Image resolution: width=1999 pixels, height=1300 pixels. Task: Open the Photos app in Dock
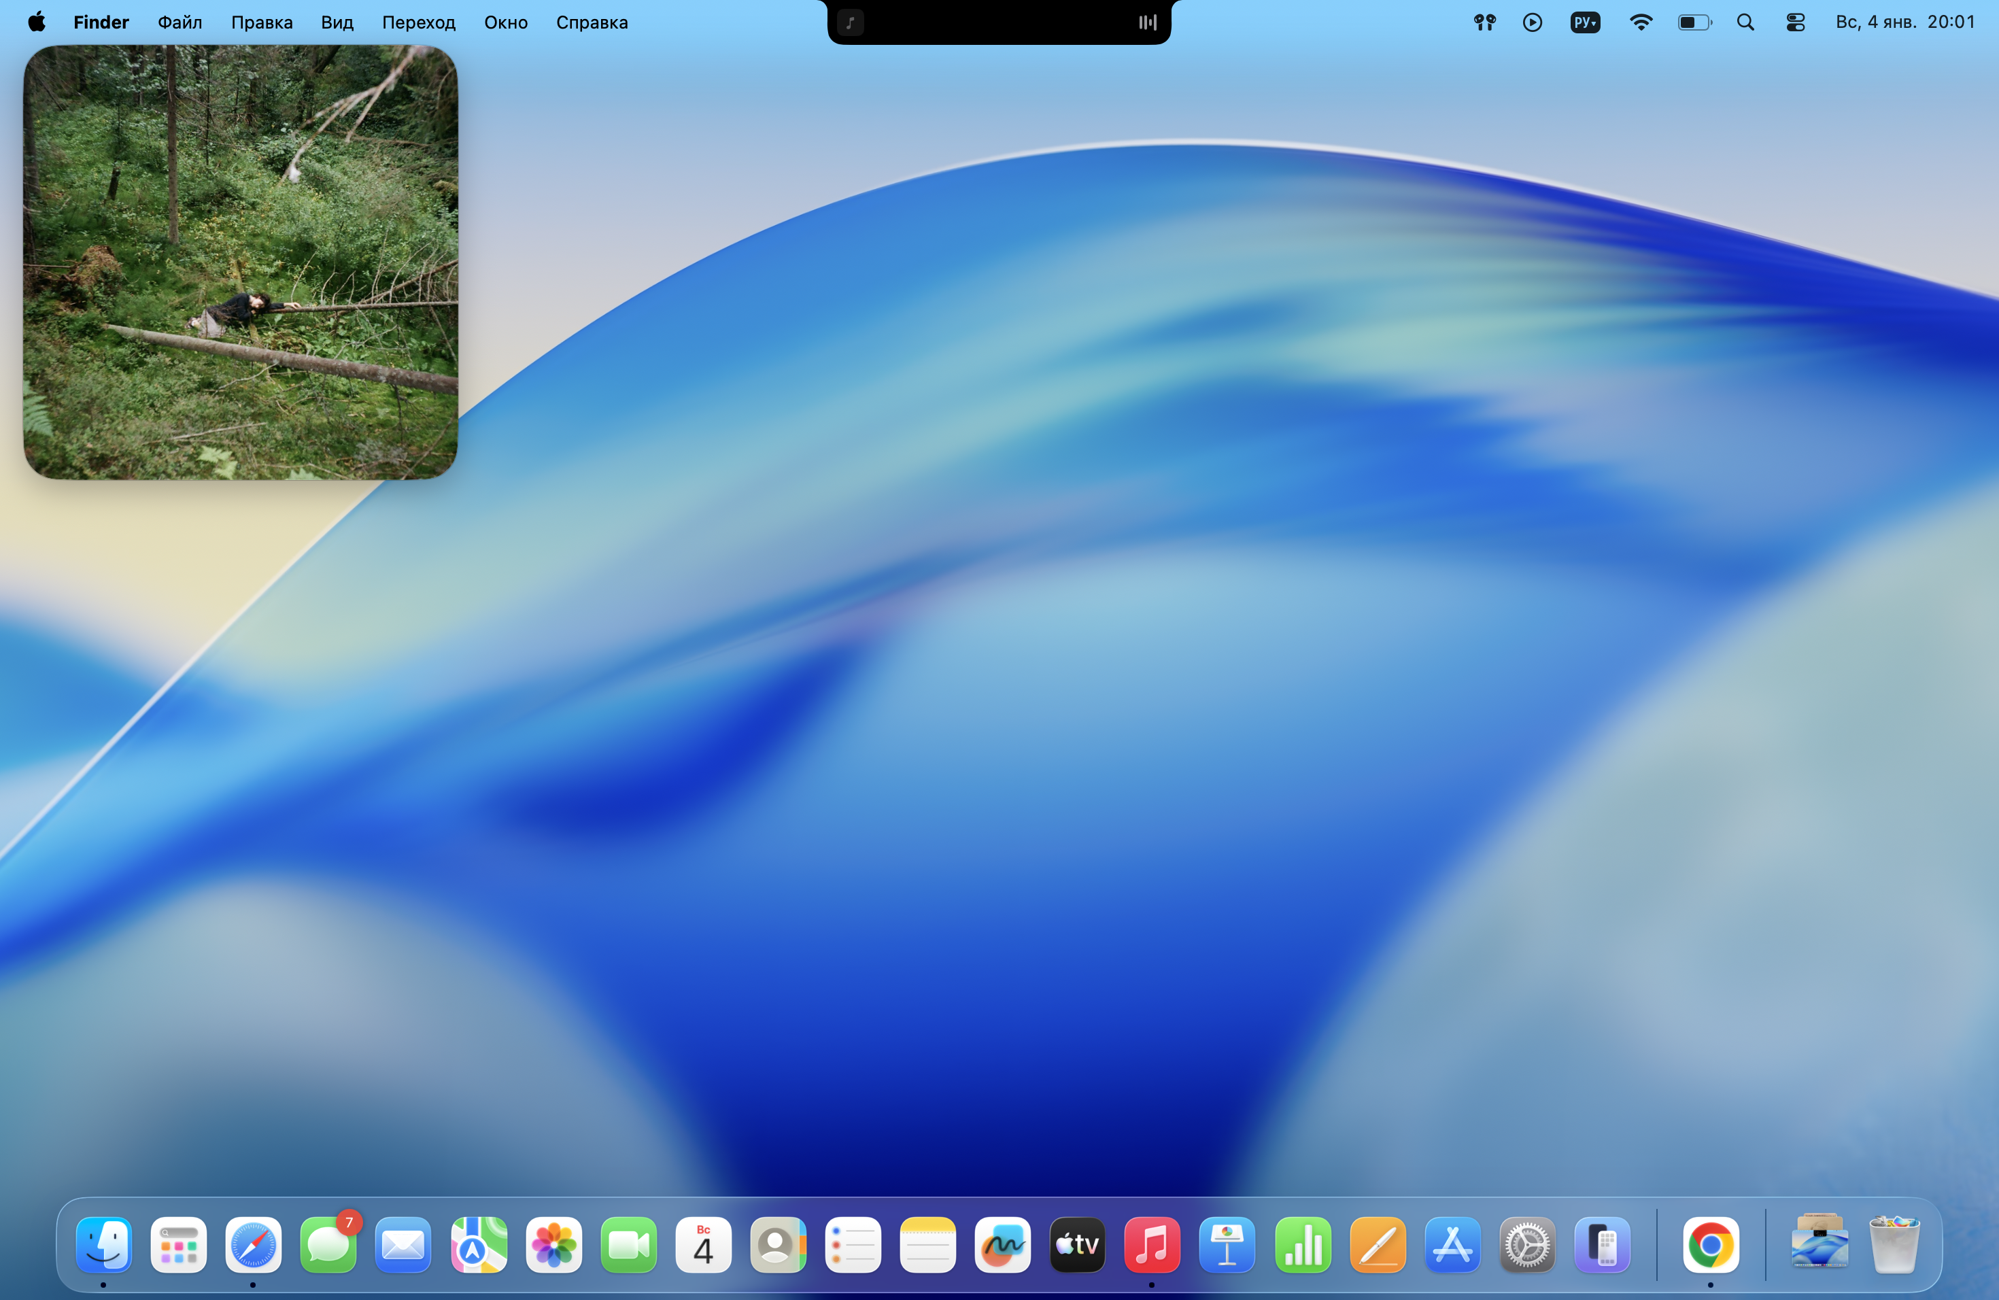tap(553, 1244)
